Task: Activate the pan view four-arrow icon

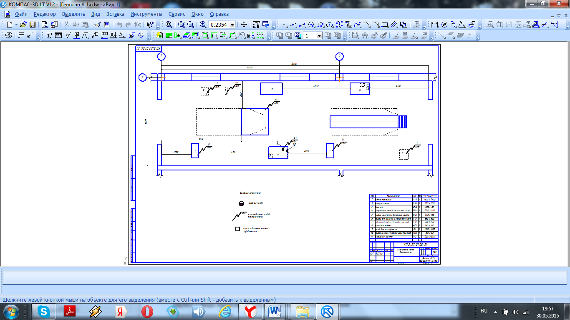Action: pyautogui.click(x=244, y=25)
